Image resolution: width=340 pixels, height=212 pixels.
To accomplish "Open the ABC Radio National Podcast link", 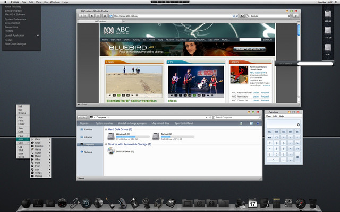I will click(265, 93).
